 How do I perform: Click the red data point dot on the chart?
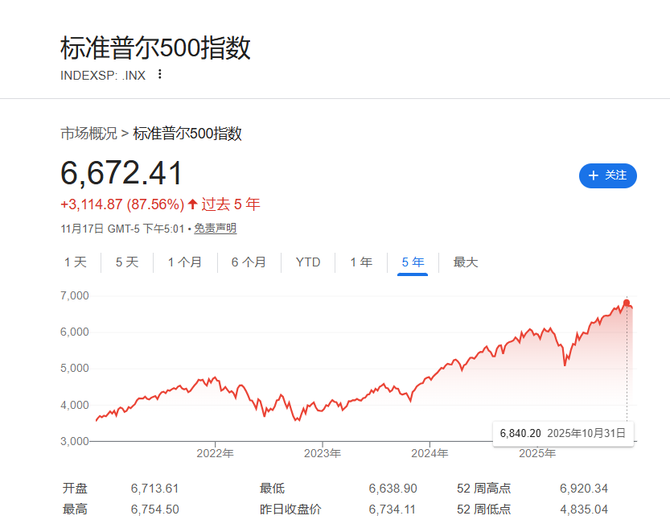tap(627, 303)
